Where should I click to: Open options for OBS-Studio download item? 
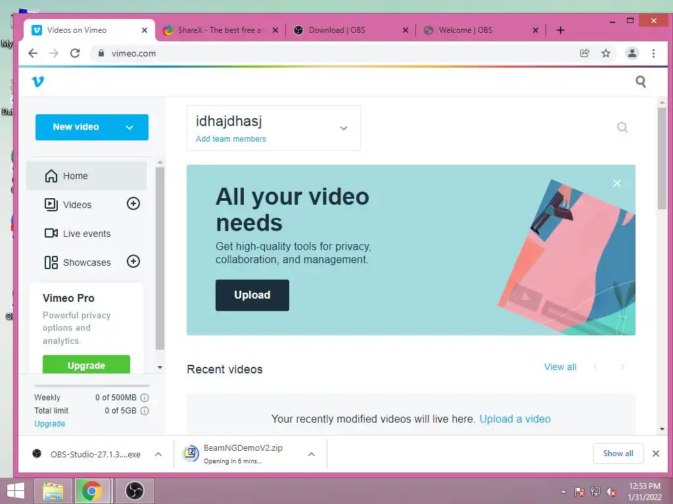click(x=158, y=454)
